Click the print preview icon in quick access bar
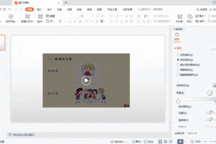Viewport: 216px width, 144px height. point(4,9)
